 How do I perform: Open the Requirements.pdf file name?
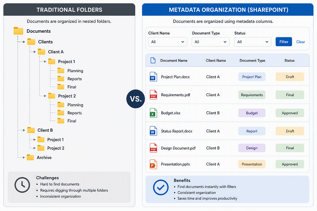[176, 95]
